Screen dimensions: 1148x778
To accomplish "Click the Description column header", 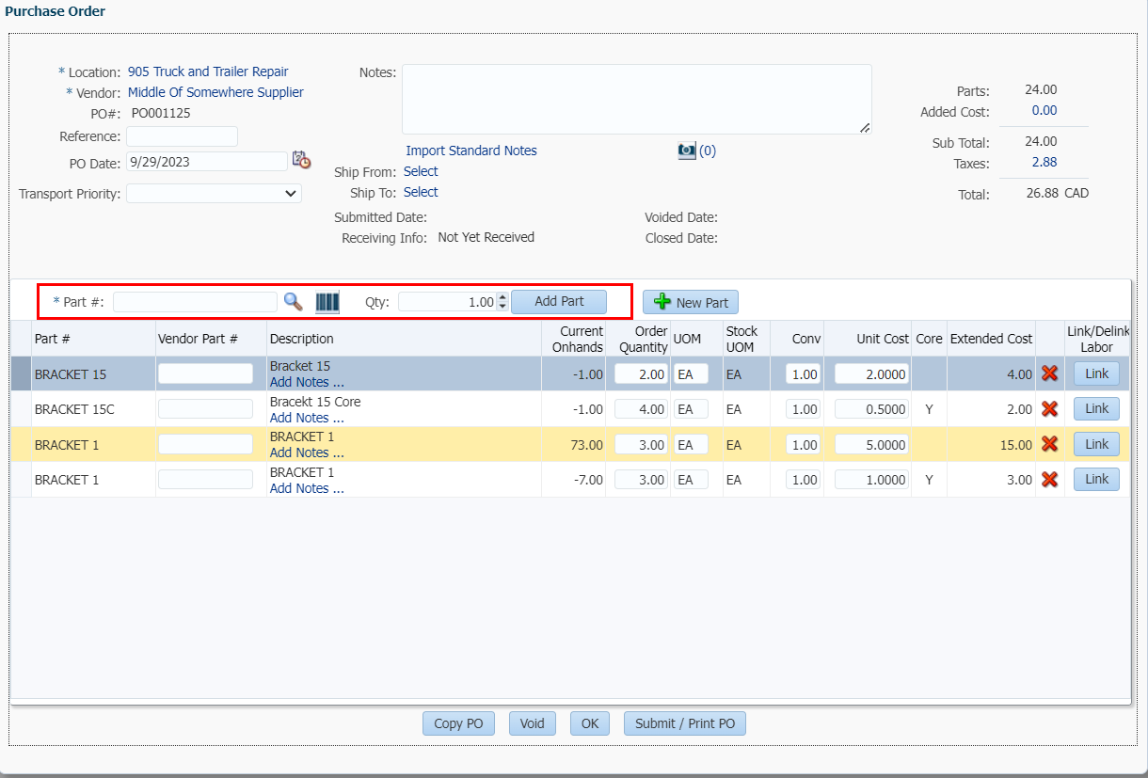I will point(404,339).
